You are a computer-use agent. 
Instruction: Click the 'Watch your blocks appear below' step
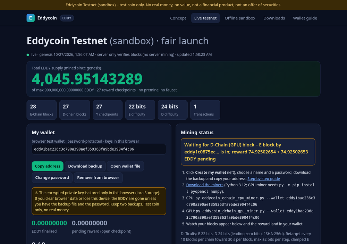[x=245, y=224]
